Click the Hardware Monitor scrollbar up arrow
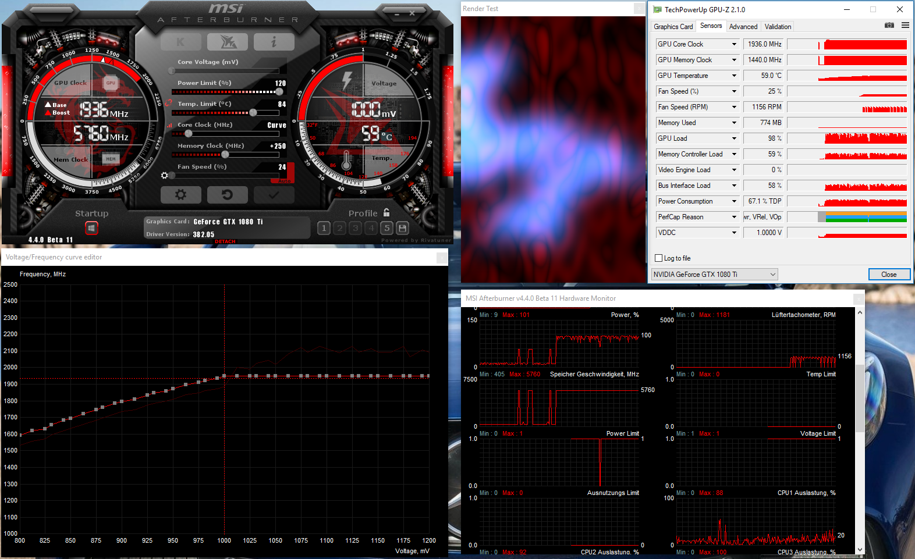The height and width of the screenshot is (559, 915). [x=860, y=313]
